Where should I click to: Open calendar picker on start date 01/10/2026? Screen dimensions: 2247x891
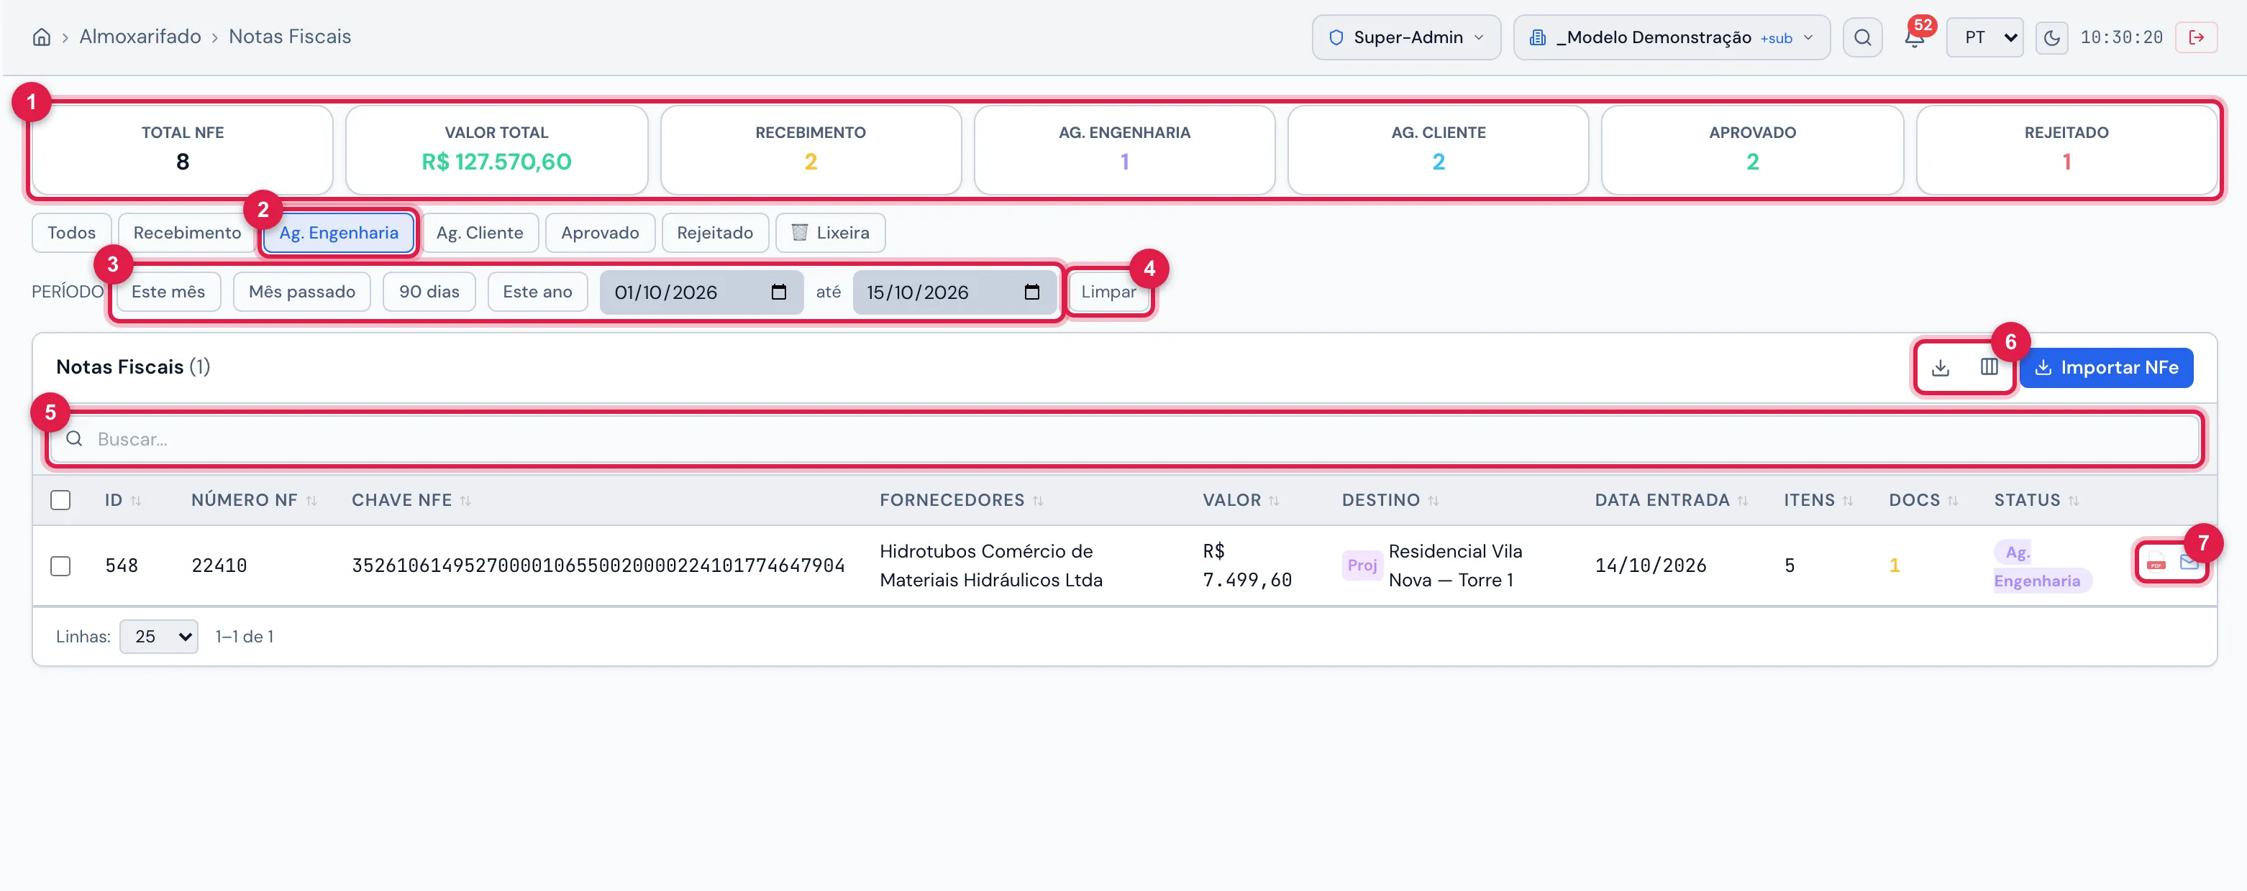[778, 292]
